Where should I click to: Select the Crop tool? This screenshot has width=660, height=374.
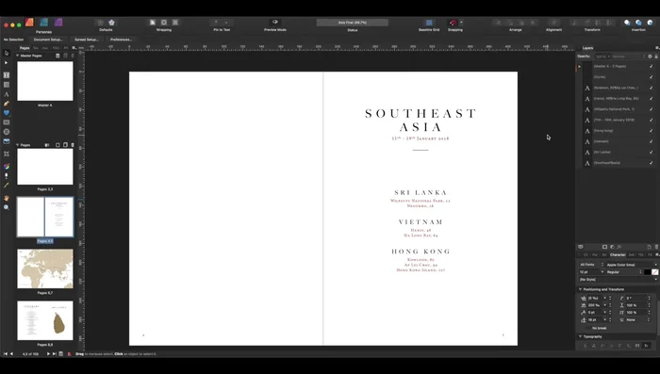coord(7,154)
